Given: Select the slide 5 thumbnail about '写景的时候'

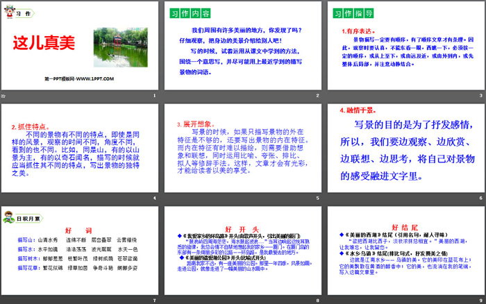Looking at the screenshot, I should pos(243,148).
